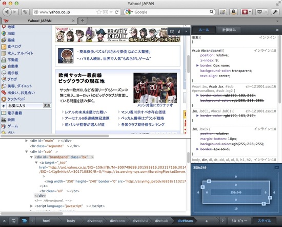Open the ブログ sidebar link
This screenshot has width=282, height=227.
point(12,79)
